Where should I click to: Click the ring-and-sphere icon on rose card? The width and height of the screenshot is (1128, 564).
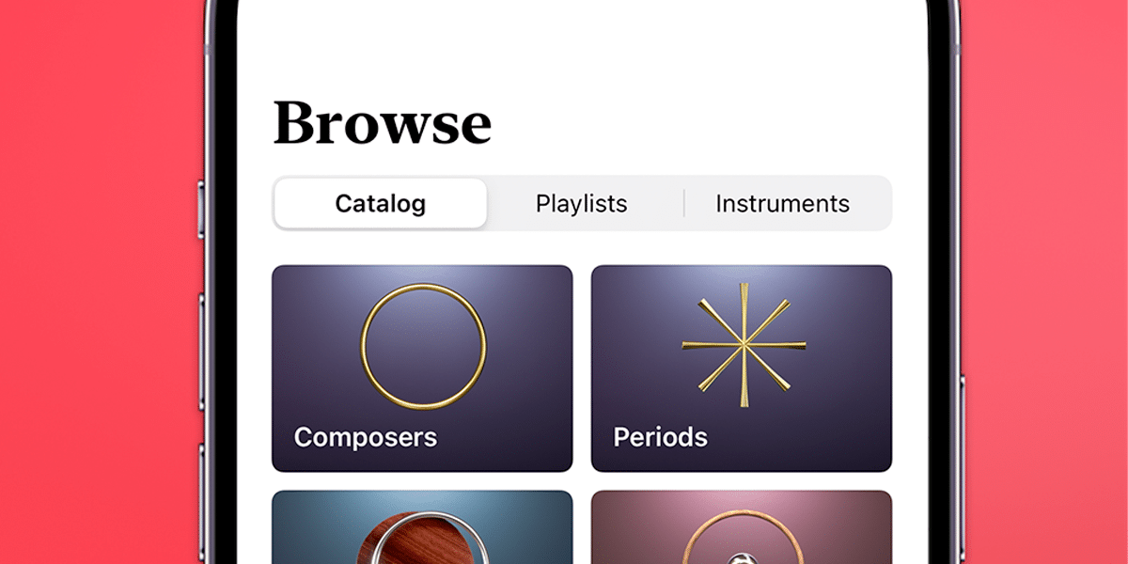point(743,539)
